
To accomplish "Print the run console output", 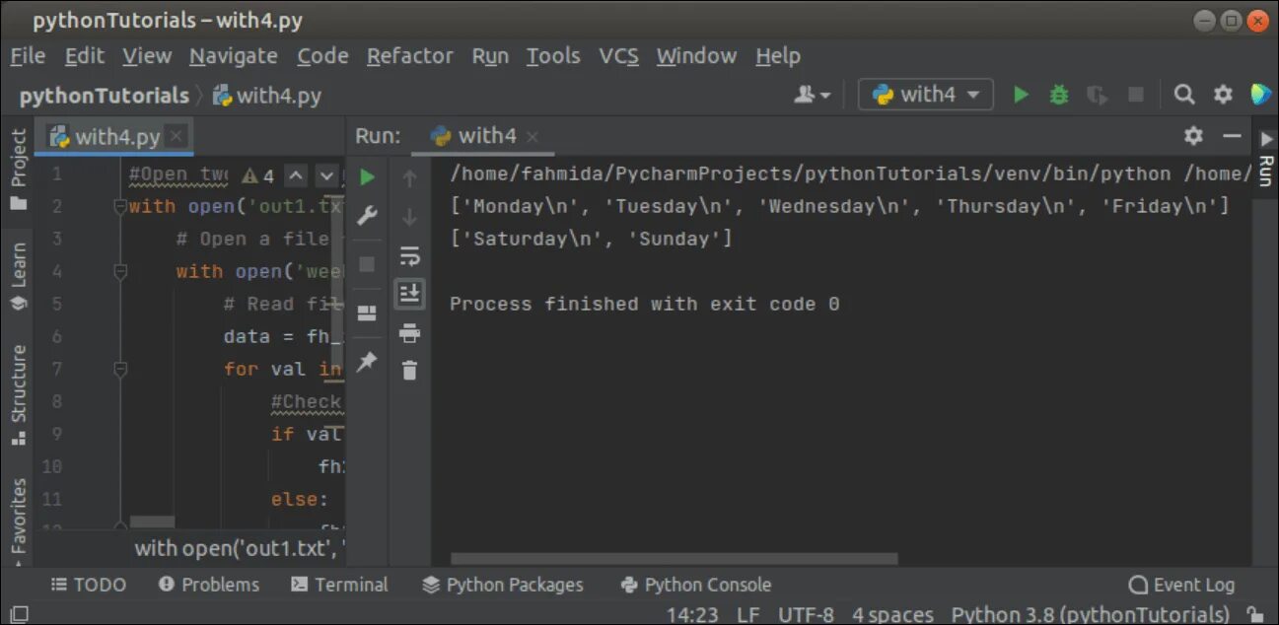I will click(x=410, y=333).
